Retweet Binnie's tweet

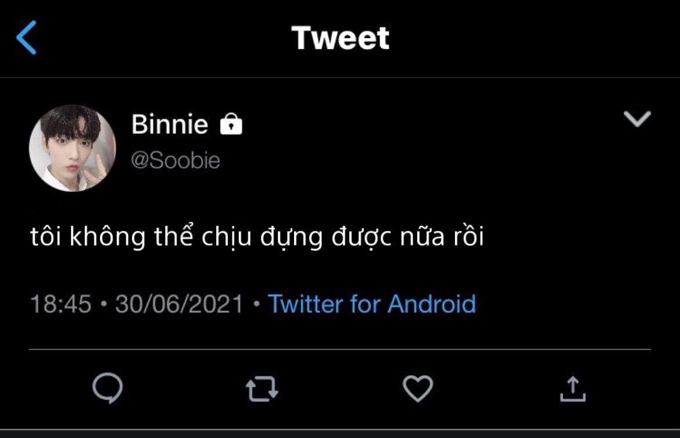click(x=262, y=389)
